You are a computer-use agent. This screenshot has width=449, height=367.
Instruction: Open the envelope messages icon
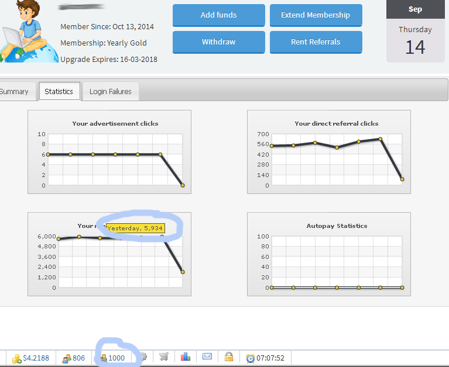[x=207, y=357]
